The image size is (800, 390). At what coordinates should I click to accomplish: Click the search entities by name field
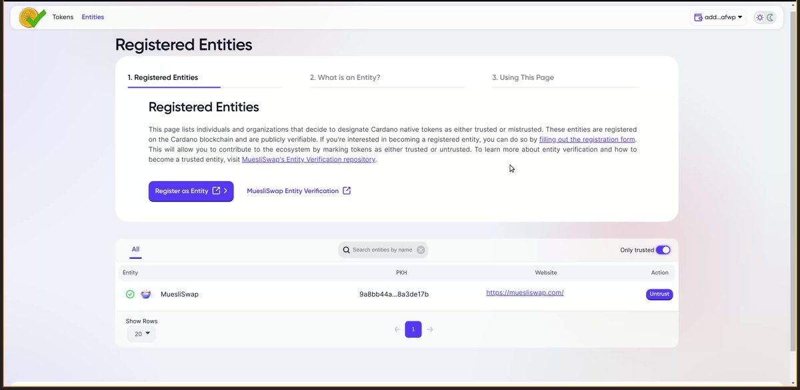[383, 250]
